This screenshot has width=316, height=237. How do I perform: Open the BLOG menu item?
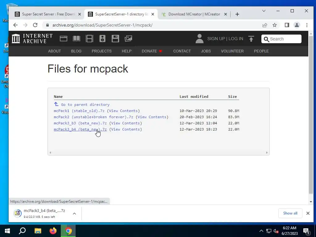click(76, 51)
